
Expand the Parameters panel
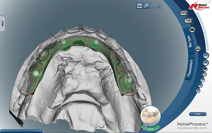point(191,69)
